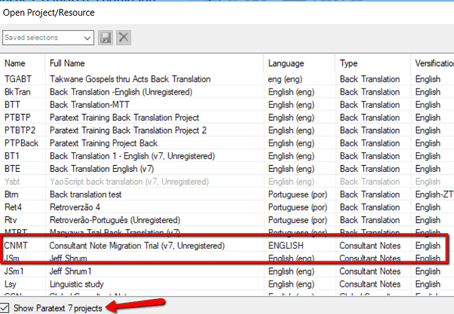454x314 pixels.
Task: Sort by the Type column header
Action: tap(349, 63)
